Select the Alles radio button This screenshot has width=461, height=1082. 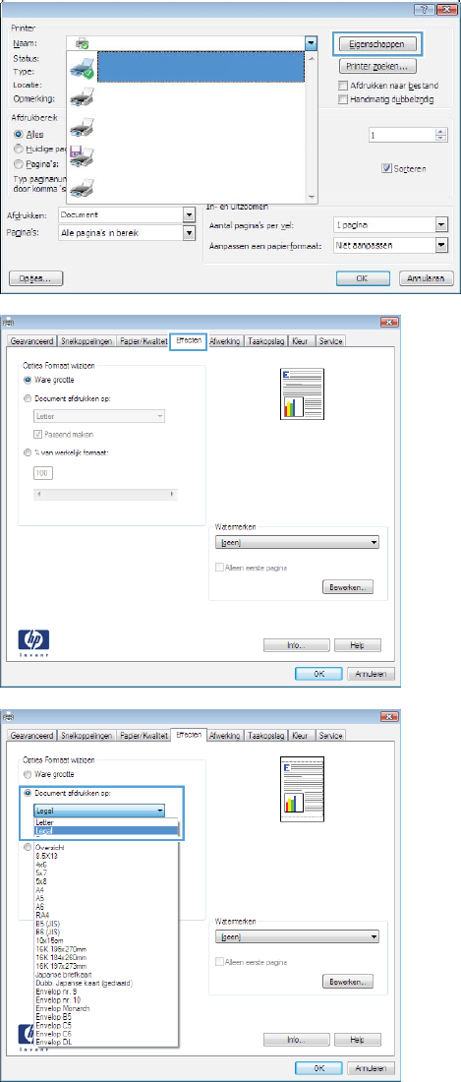[x=18, y=136]
